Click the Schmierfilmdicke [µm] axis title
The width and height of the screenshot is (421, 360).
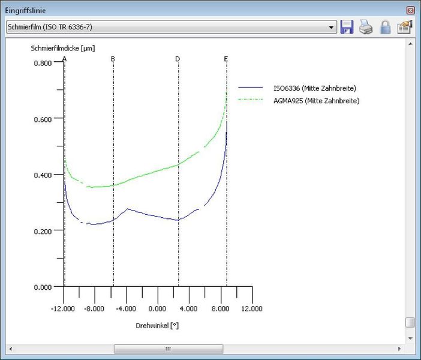click(x=64, y=47)
